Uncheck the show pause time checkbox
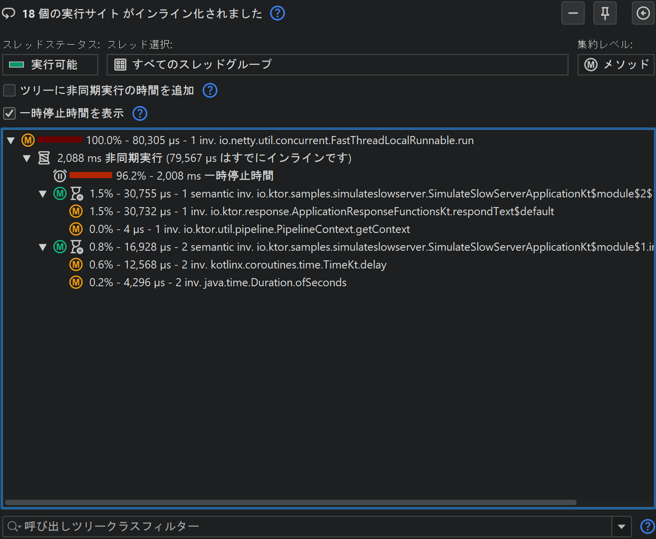Viewport: 656px width, 539px height. click(10, 113)
